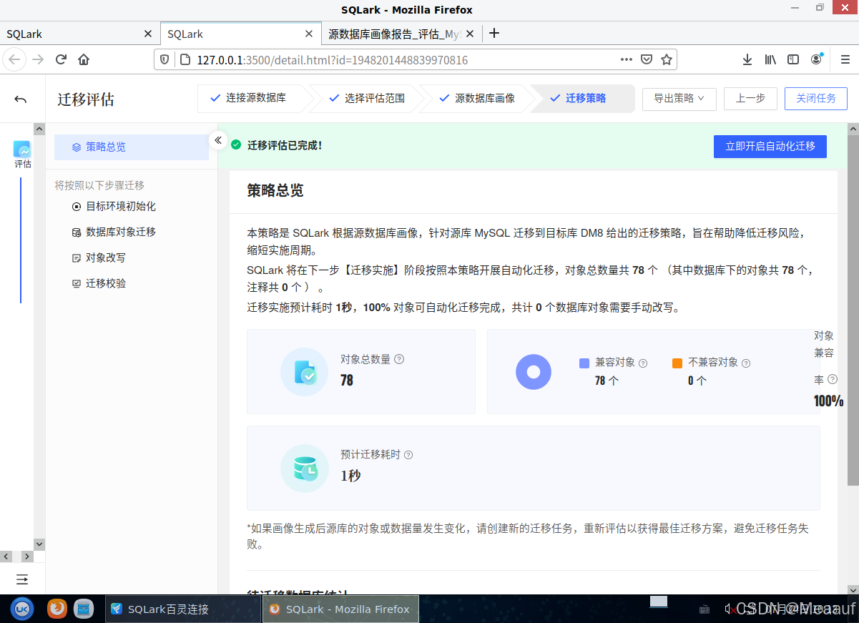Image resolution: width=859 pixels, height=623 pixels.
Task: Click help icon beside 预计迁移耗时
Action: point(408,455)
